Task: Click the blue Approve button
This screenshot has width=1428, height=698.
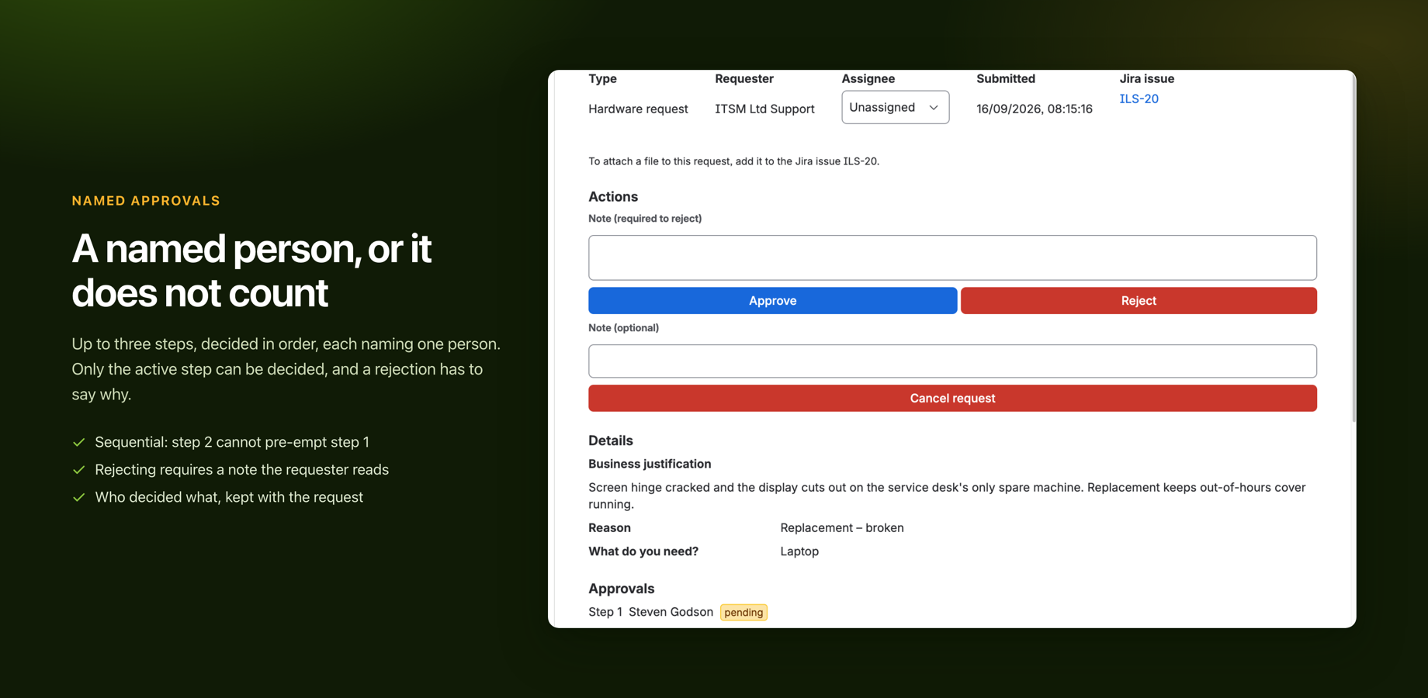Action: click(772, 301)
